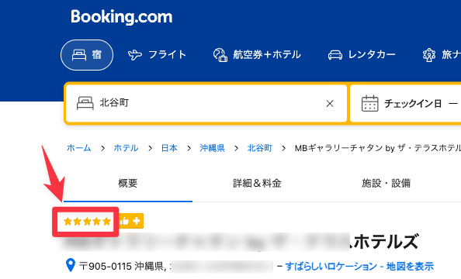Click the calendar icon for check-in date
Image resolution: width=461 pixels, height=279 pixels.
(x=370, y=103)
